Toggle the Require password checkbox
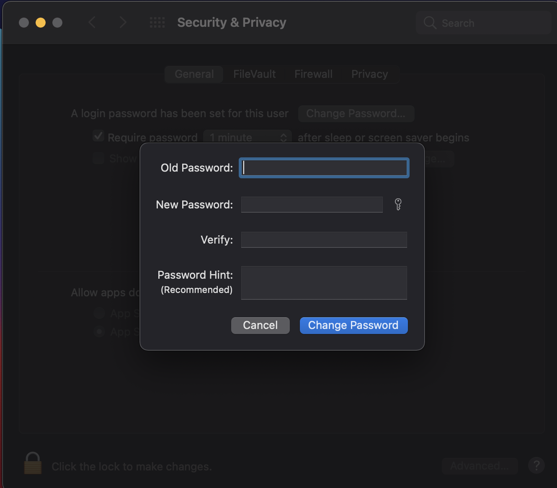Screen dimensions: 557x488 (x=98, y=136)
